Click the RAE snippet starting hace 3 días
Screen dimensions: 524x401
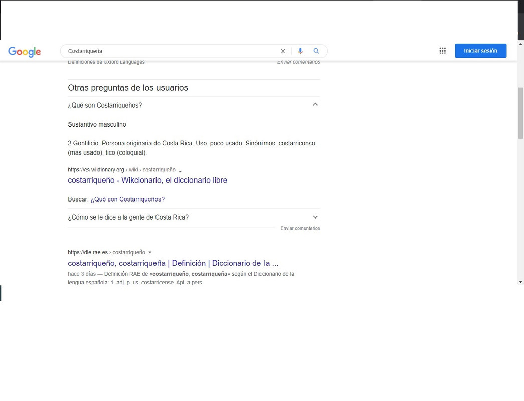(x=181, y=278)
